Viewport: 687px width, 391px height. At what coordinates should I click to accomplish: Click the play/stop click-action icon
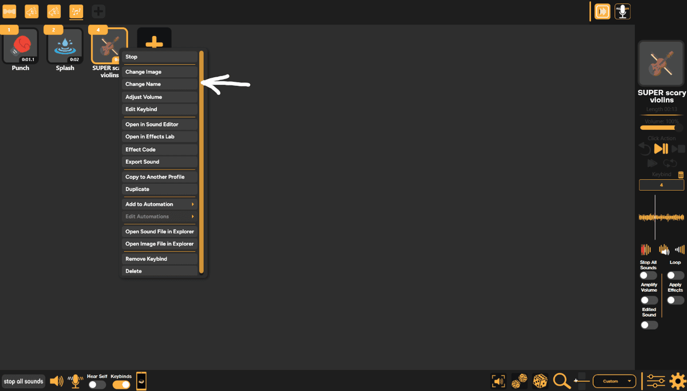point(678,149)
